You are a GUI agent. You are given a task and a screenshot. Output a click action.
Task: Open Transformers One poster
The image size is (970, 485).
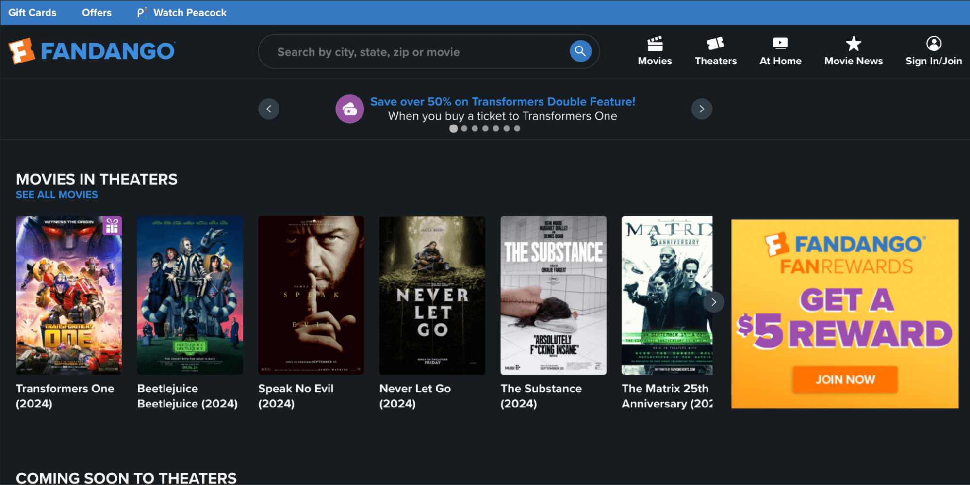click(69, 295)
